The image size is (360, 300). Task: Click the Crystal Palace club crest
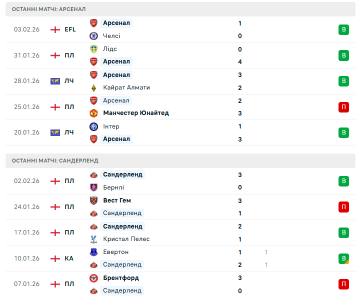pyautogui.click(x=93, y=239)
